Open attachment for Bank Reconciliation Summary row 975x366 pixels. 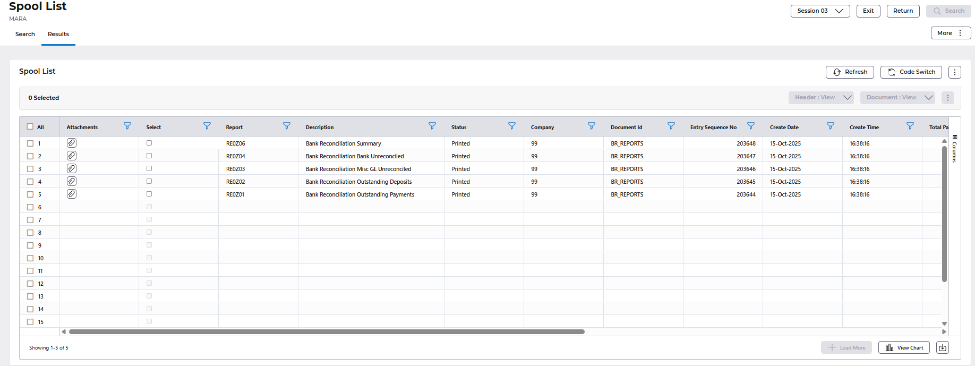coord(72,143)
